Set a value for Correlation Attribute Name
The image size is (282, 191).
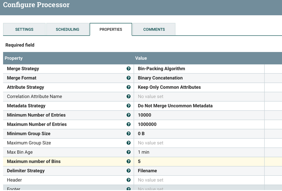(151, 96)
